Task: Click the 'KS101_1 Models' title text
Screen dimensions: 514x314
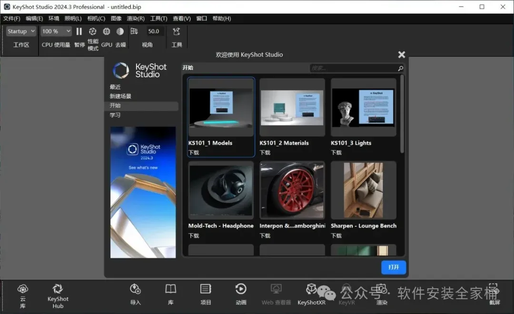Action: pyautogui.click(x=210, y=143)
